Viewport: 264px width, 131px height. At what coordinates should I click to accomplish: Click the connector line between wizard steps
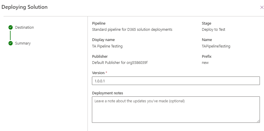[11, 35]
